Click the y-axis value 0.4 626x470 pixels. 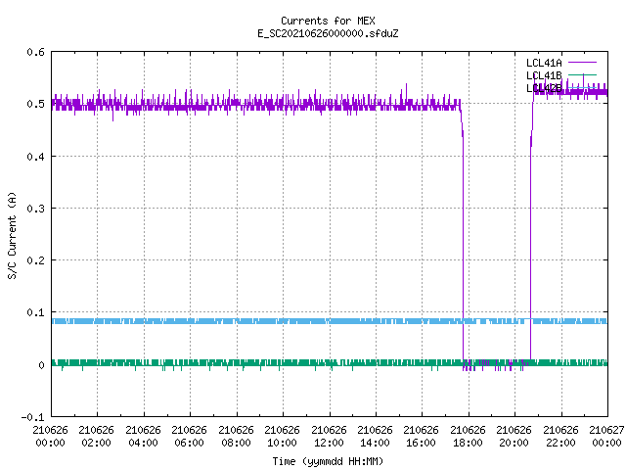(35, 157)
